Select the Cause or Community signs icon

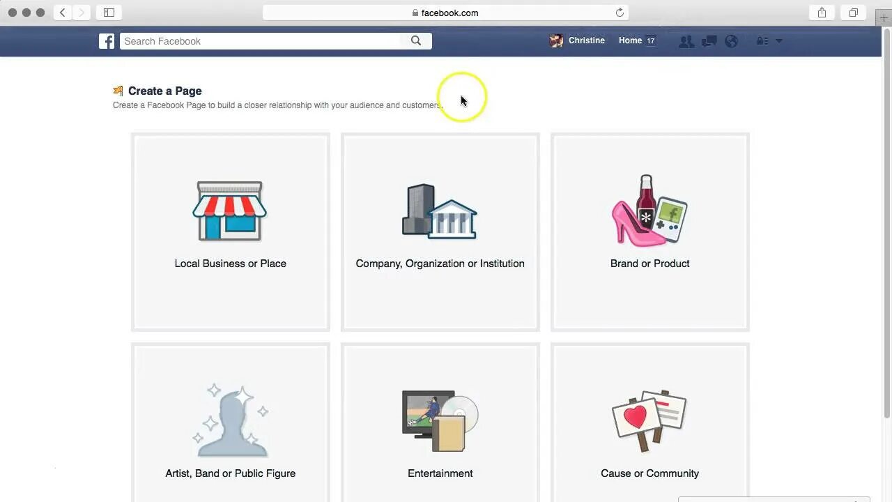(x=649, y=421)
